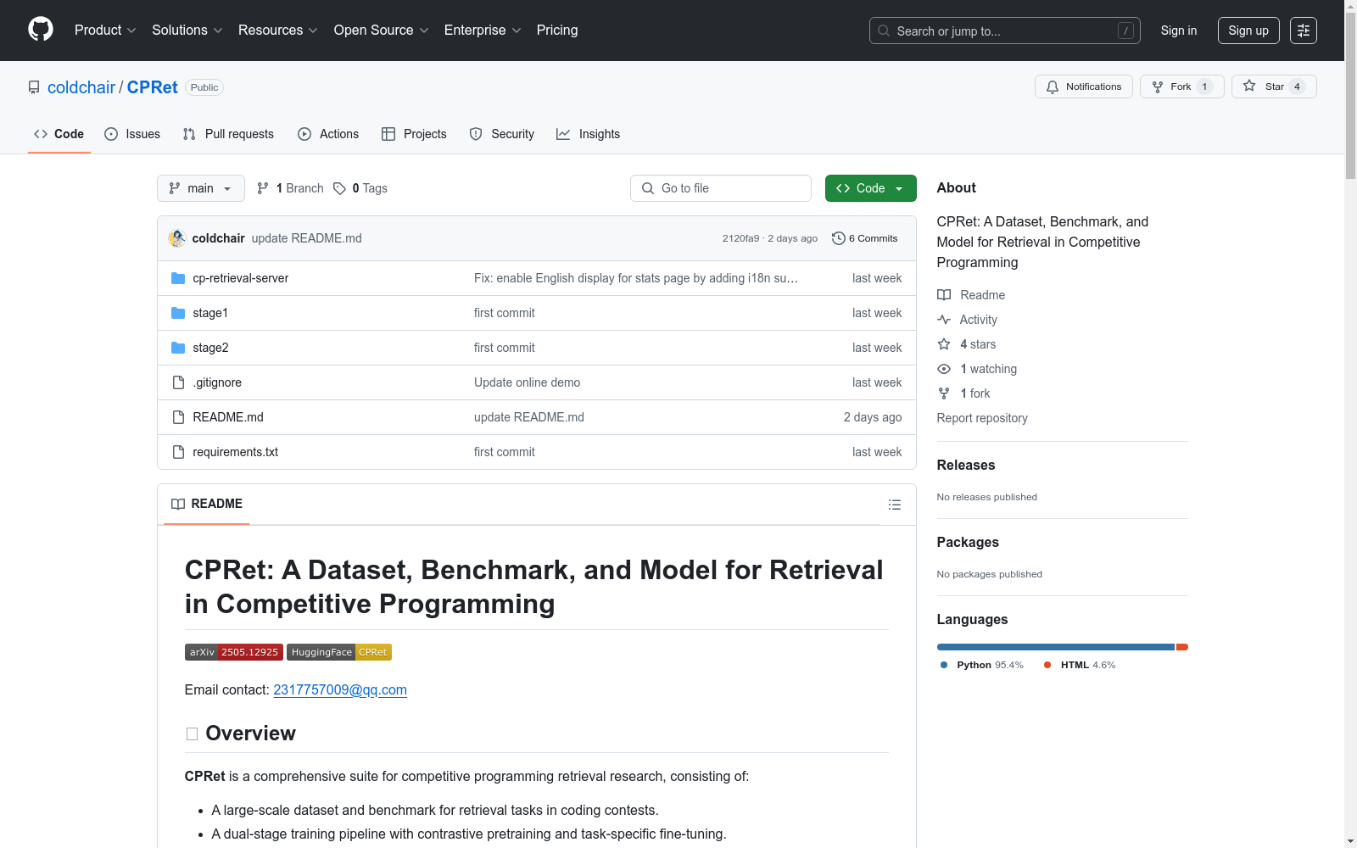Click the stage2 folder icon
1357x848 pixels.
[x=178, y=348]
